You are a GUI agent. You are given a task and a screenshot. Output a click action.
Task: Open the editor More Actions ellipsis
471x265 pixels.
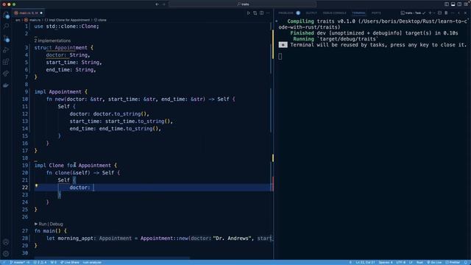(268, 13)
